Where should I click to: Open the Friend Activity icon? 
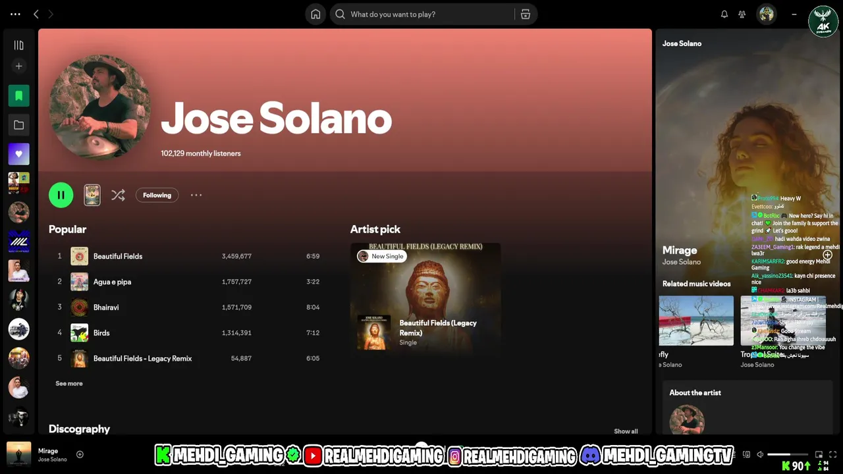point(742,14)
